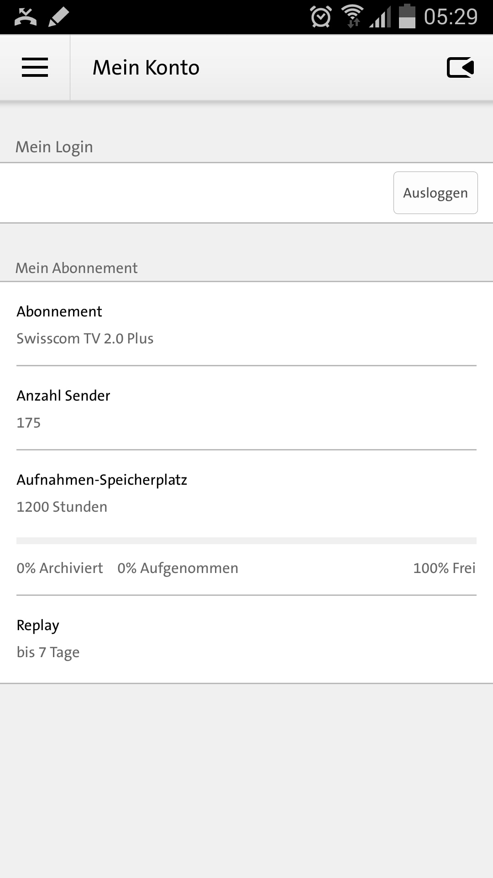Tap the battery status icon
This screenshot has width=493, height=878.
pyautogui.click(x=407, y=16)
